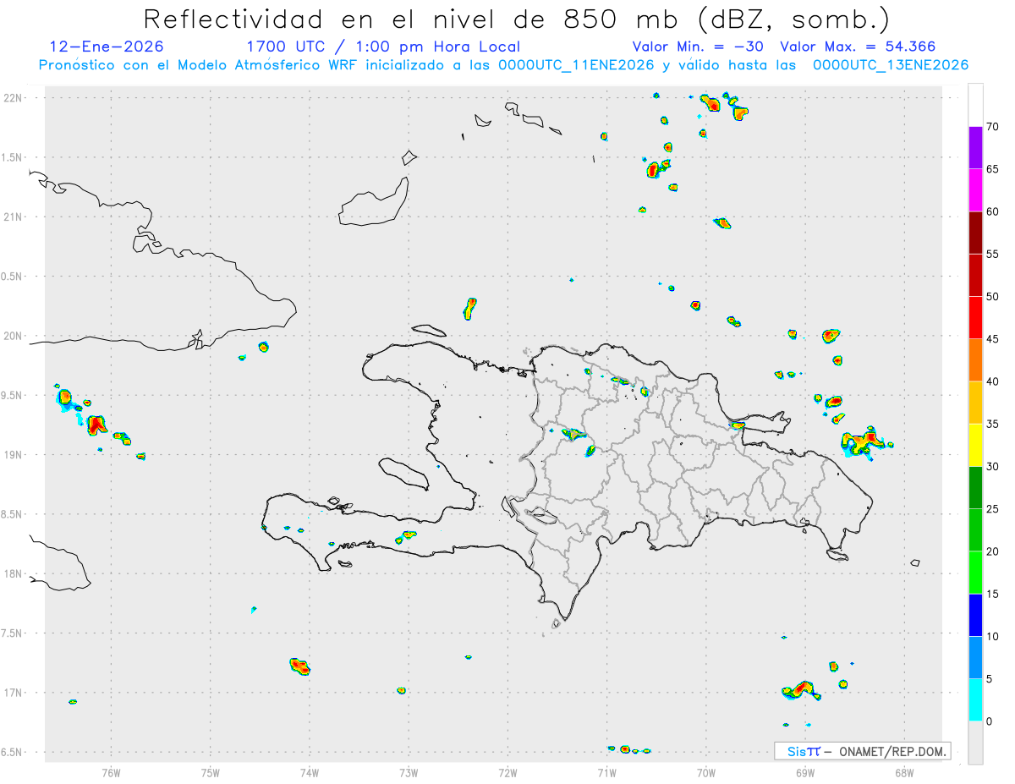Click the purple 65–70 dBZ colorbar segment

click(x=975, y=148)
